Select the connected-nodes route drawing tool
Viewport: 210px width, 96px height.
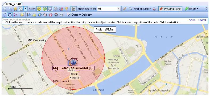(15, 15)
